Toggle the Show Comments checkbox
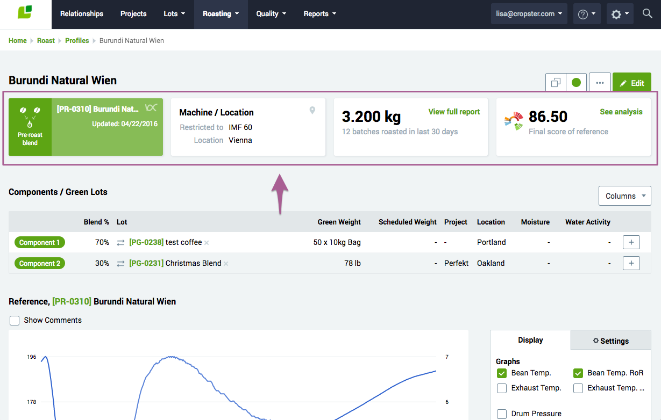Image resolution: width=661 pixels, height=420 pixels. point(15,320)
